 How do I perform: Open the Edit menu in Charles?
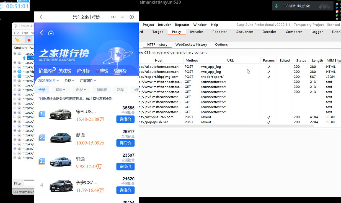point(25,33)
